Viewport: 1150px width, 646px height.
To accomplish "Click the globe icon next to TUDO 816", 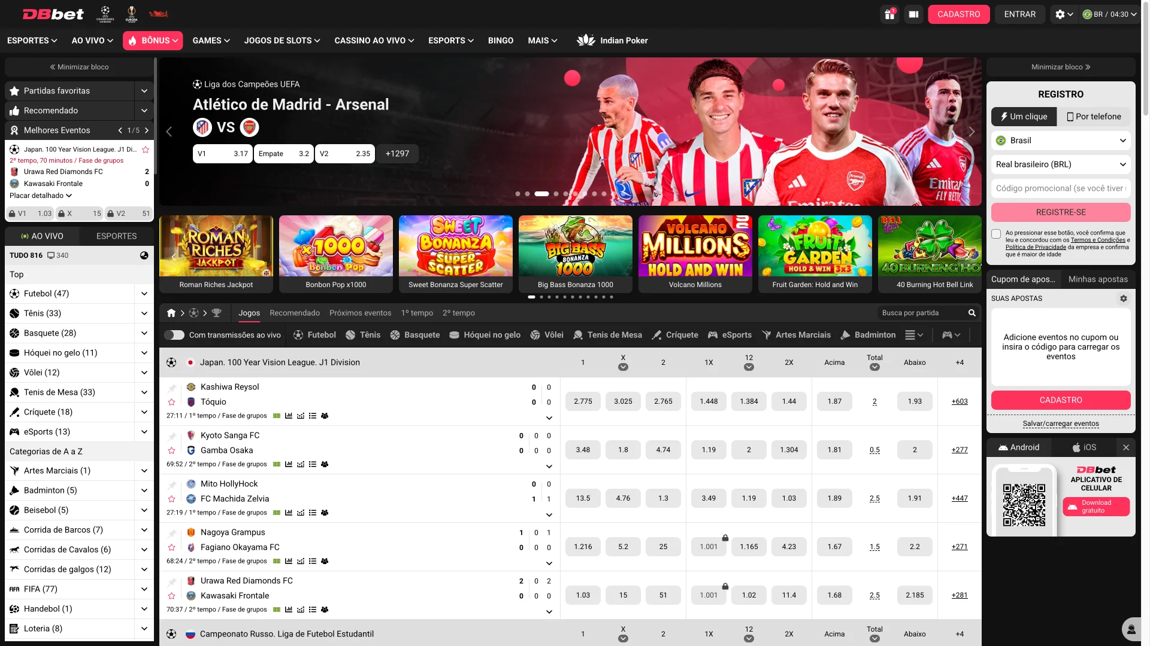I will 144,255.
